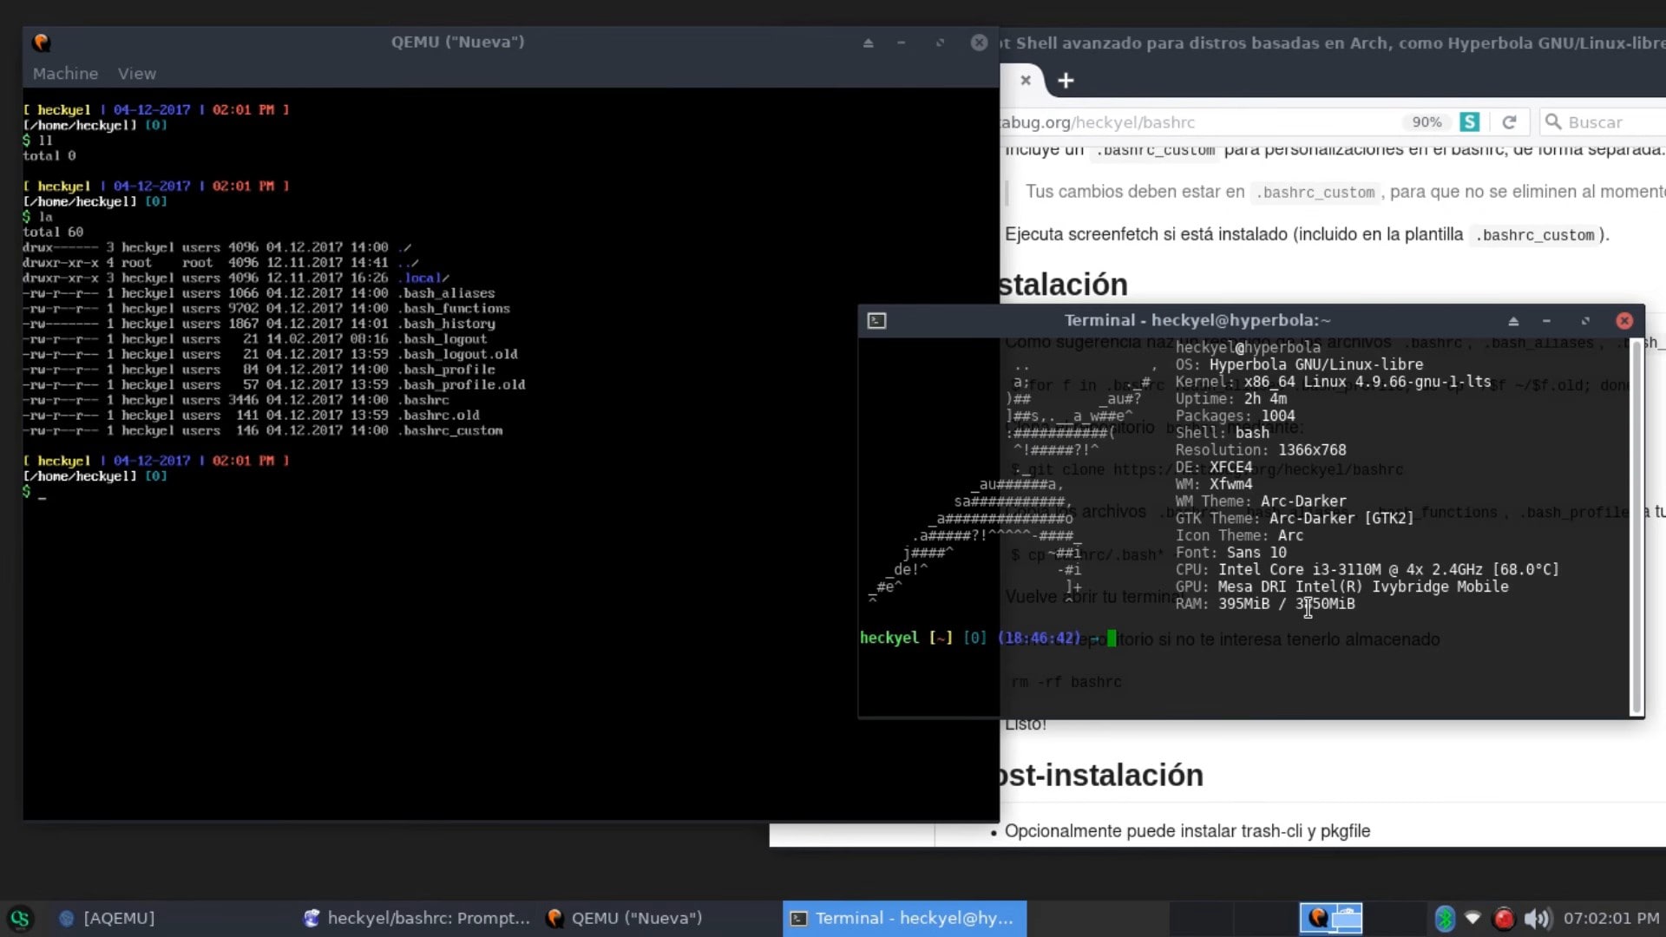
Task: Open the Bluetooth tray icon
Action: click(x=1445, y=918)
